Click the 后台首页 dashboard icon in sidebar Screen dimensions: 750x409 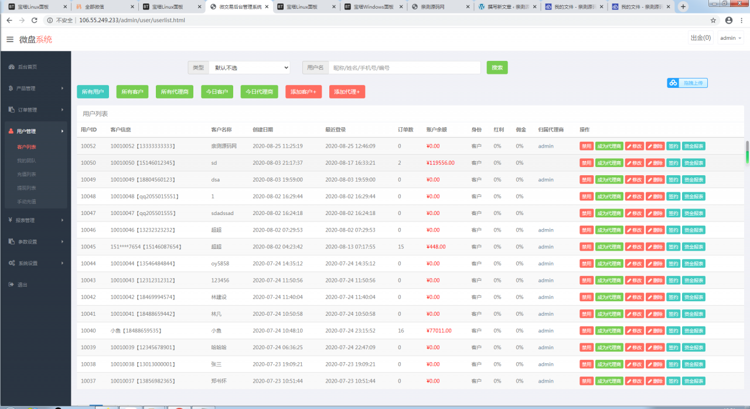point(12,67)
